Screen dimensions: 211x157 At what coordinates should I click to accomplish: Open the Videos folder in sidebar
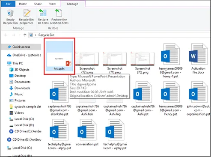(x=16, y=113)
